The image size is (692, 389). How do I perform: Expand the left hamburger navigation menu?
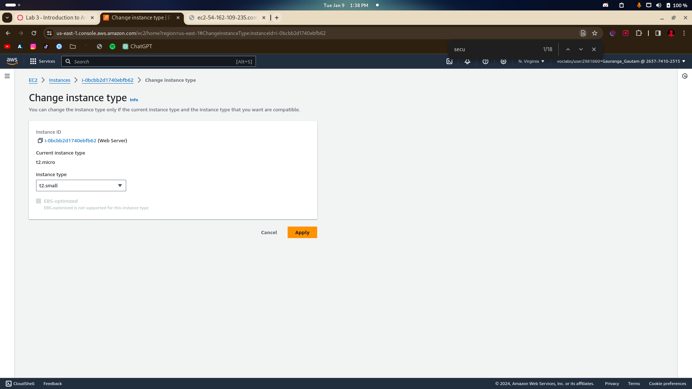7,76
